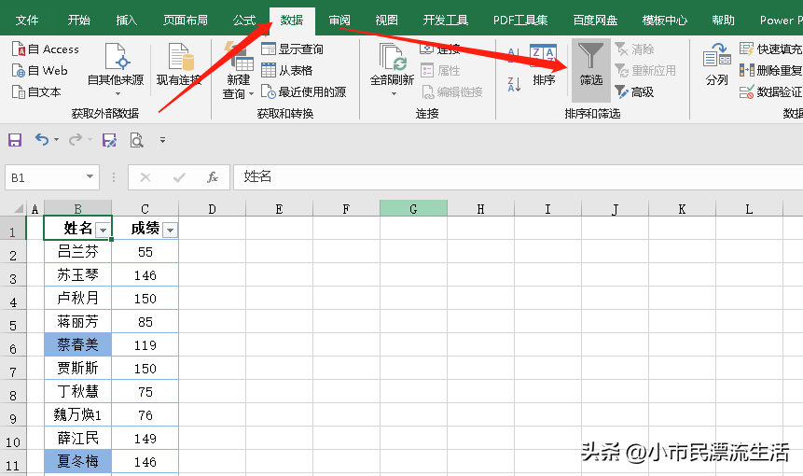Click the 全部刷新 refresh icon

point(393,56)
